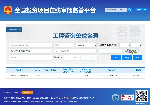This screenshot has height=105, width=150.
Task: Click the public security filing badge icon
Action: [69, 98]
